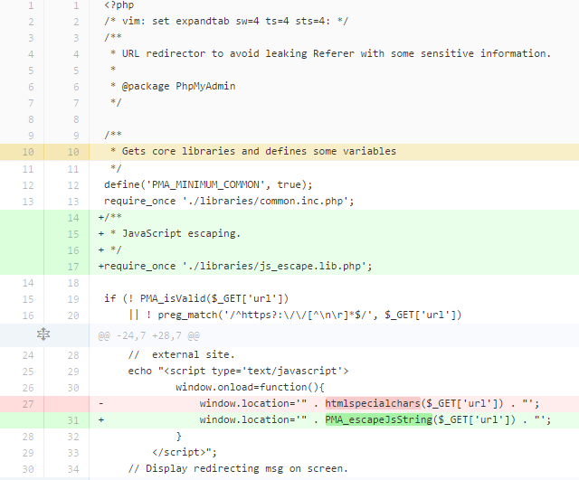The width and height of the screenshot is (579, 480).
Task: Click old-file line number 13
Action: 28,202
